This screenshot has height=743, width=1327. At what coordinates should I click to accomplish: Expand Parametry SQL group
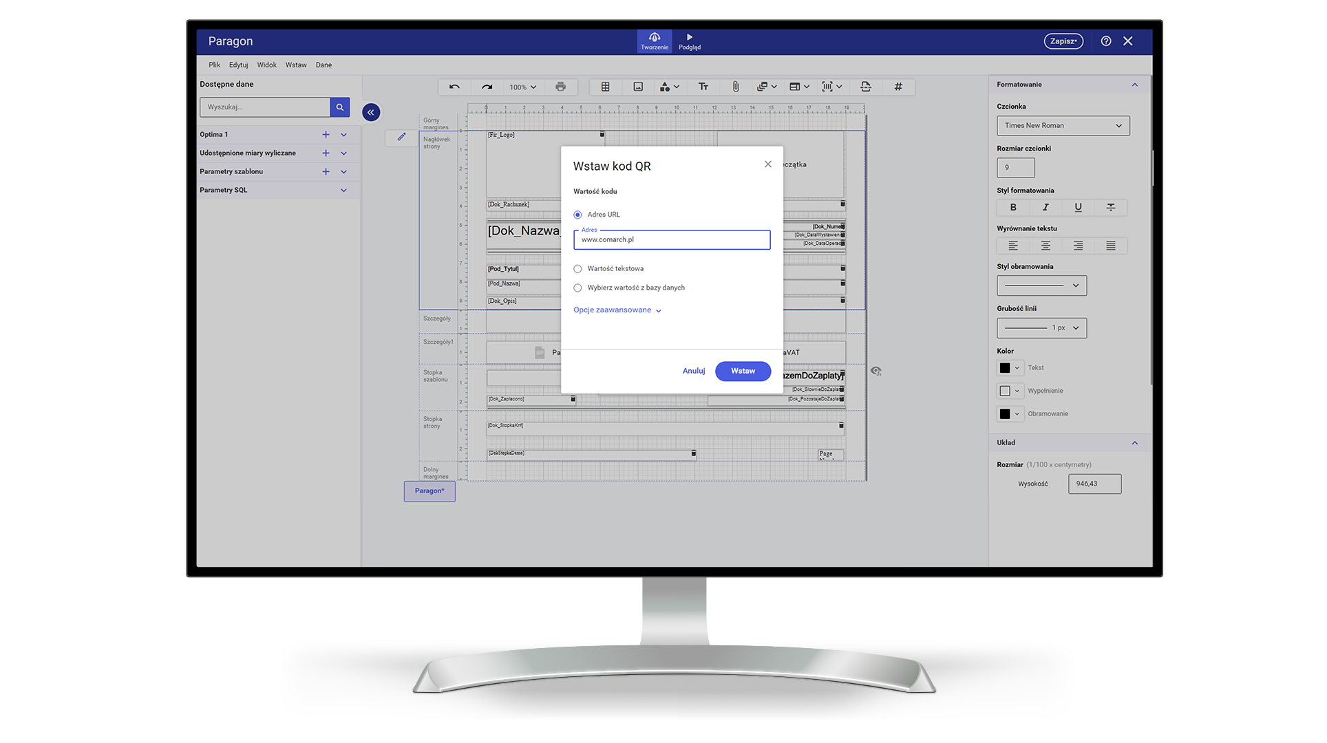343,191
